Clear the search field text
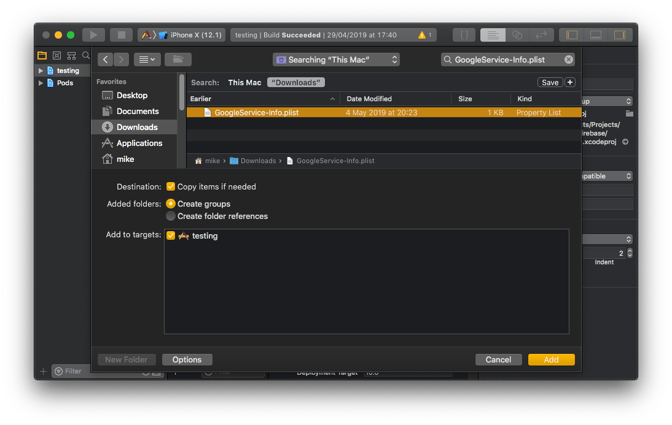 [569, 60]
